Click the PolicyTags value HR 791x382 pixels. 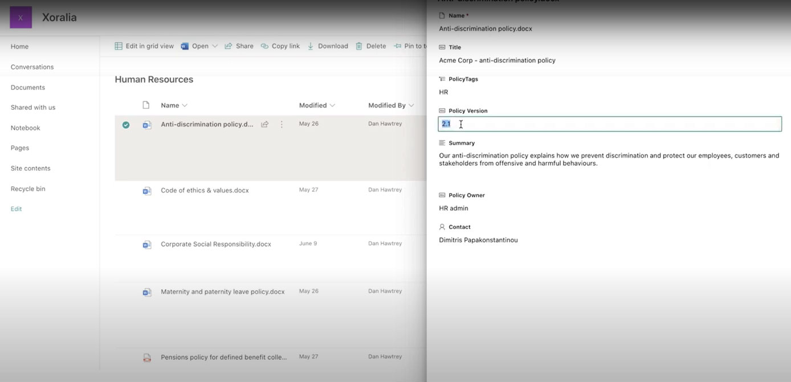point(443,92)
